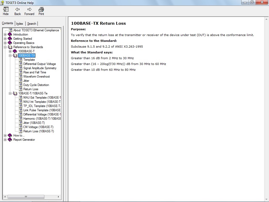This screenshot has width=269, height=202.
Task: Expand the Introduction book
Action: point(5,34)
